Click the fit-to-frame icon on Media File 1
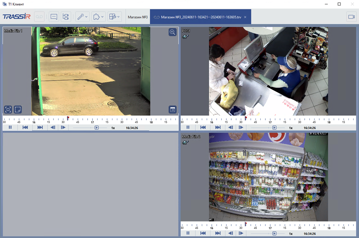359x238 pixels. 8,110
